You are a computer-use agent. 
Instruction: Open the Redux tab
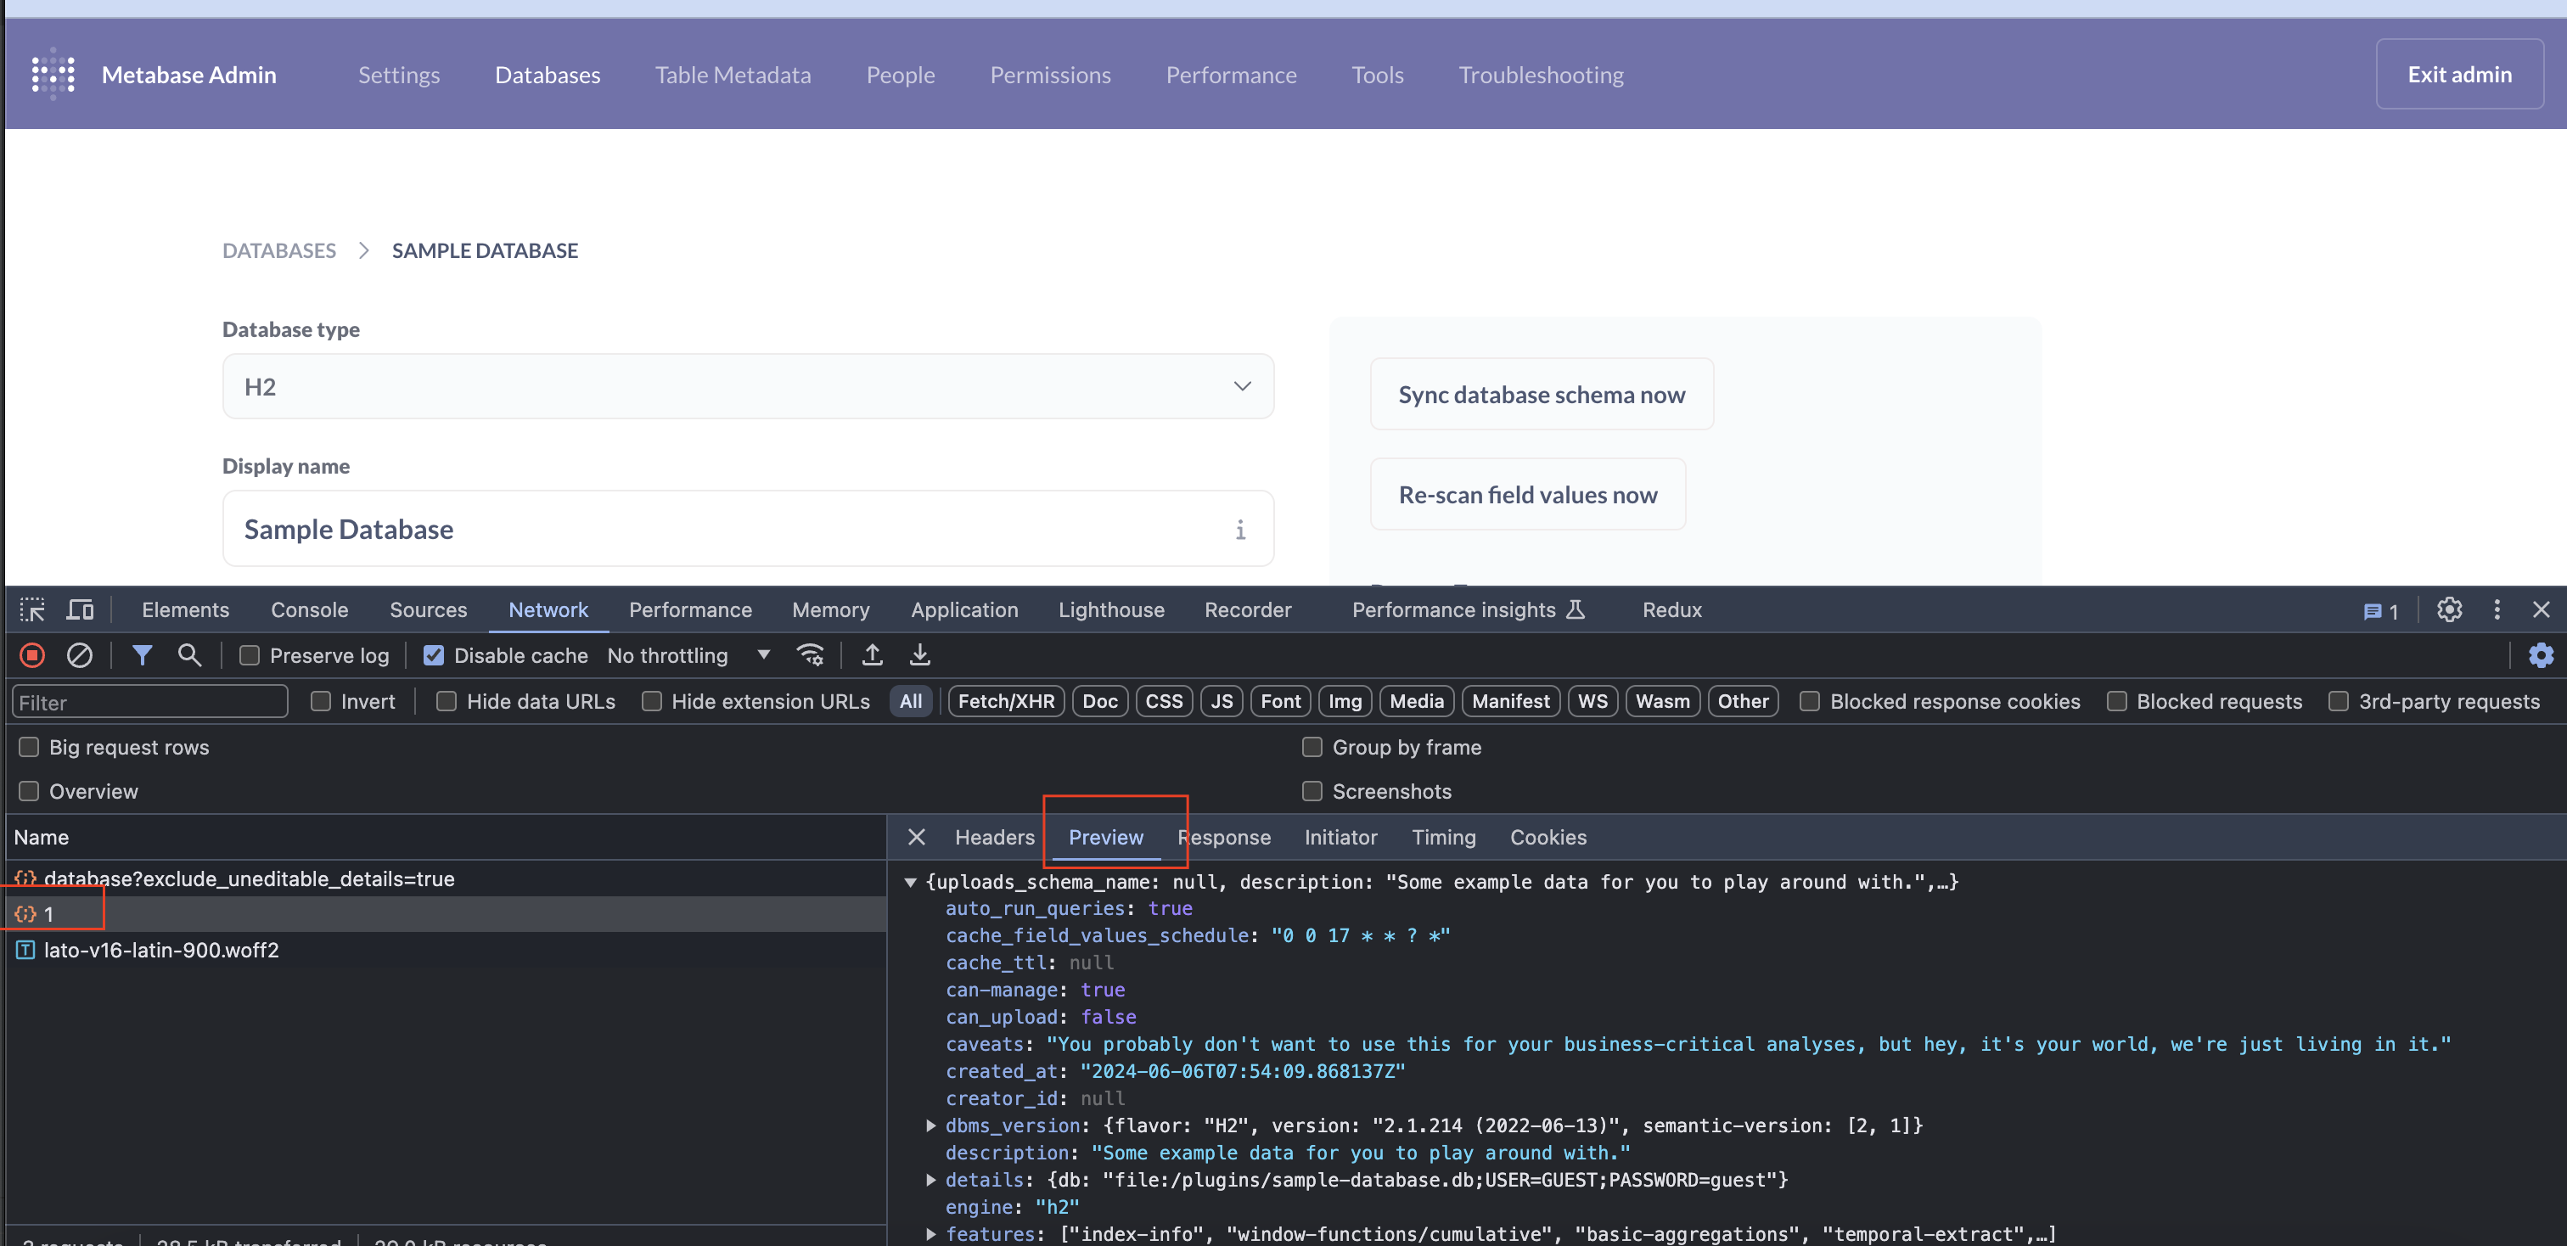coord(1672,609)
